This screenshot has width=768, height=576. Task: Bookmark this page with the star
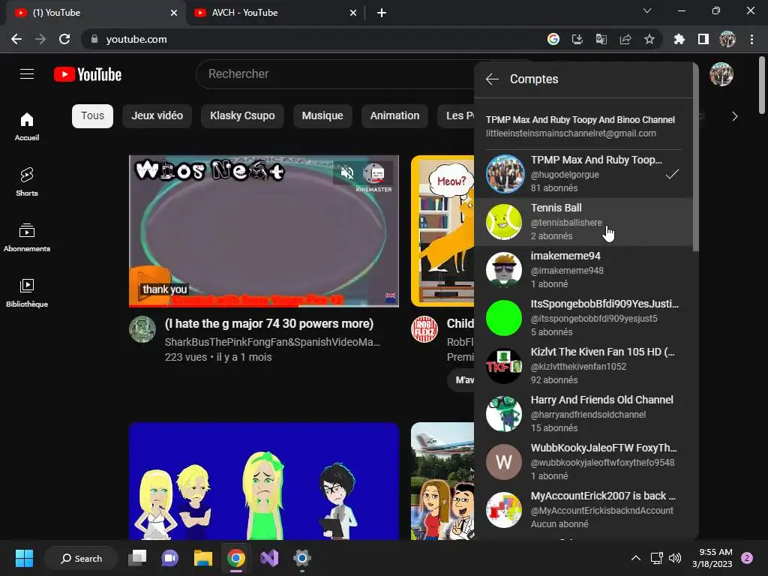point(649,39)
